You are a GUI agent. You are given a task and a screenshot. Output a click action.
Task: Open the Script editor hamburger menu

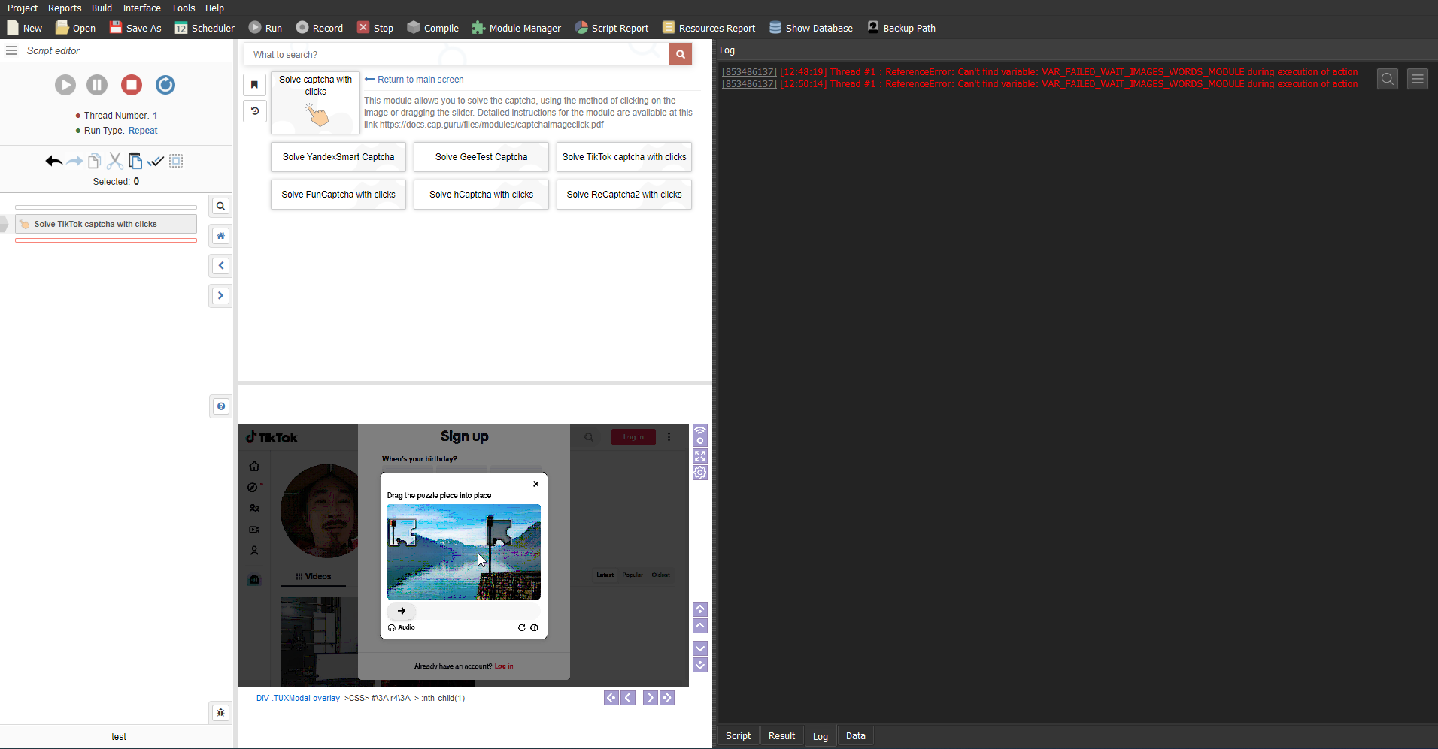[11, 50]
